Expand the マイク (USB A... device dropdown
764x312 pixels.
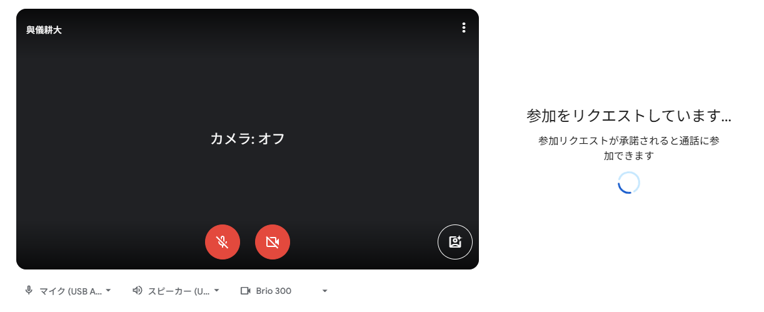click(x=68, y=291)
